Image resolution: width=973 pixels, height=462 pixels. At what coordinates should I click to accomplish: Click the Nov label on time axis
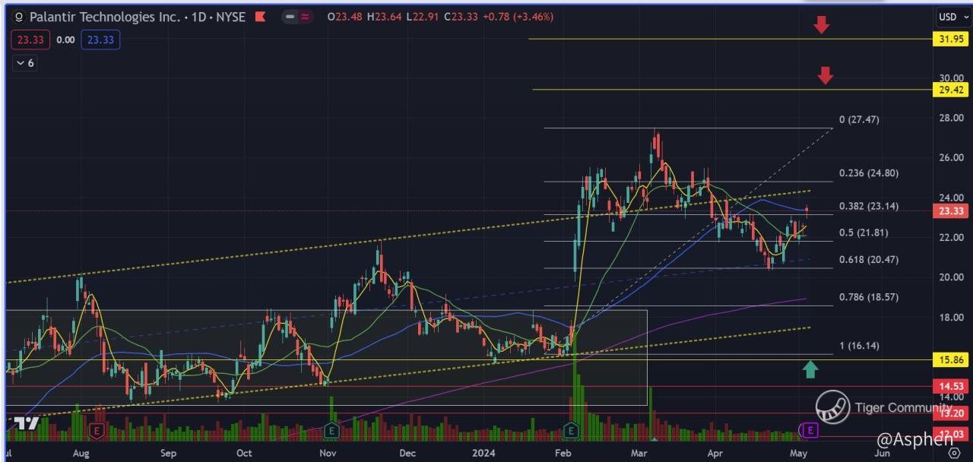click(x=328, y=452)
